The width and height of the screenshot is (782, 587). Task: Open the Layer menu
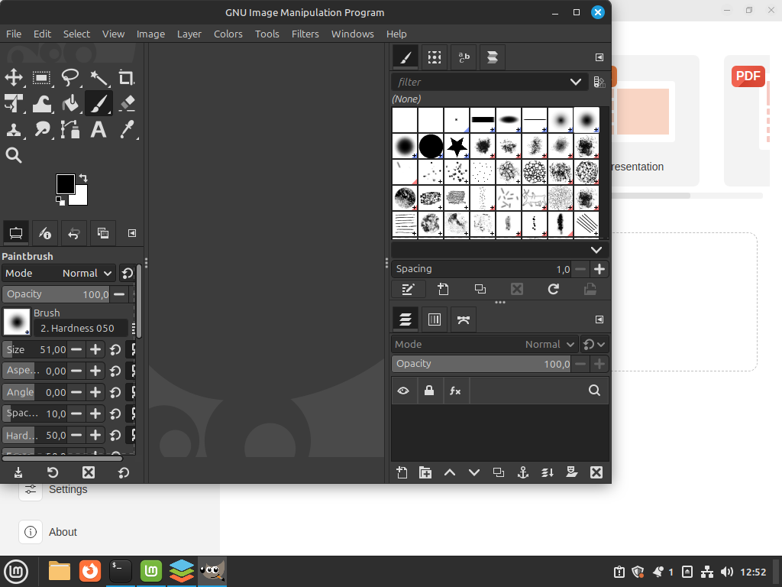tap(189, 34)
